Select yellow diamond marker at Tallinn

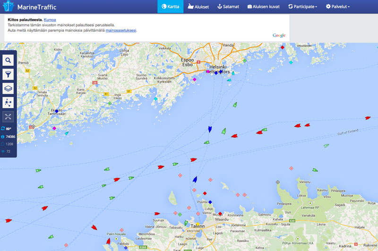pos(198,224)
